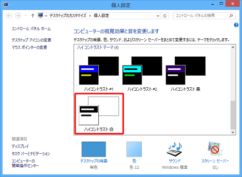Click the Forward navigation arrow

coord(18,16)
